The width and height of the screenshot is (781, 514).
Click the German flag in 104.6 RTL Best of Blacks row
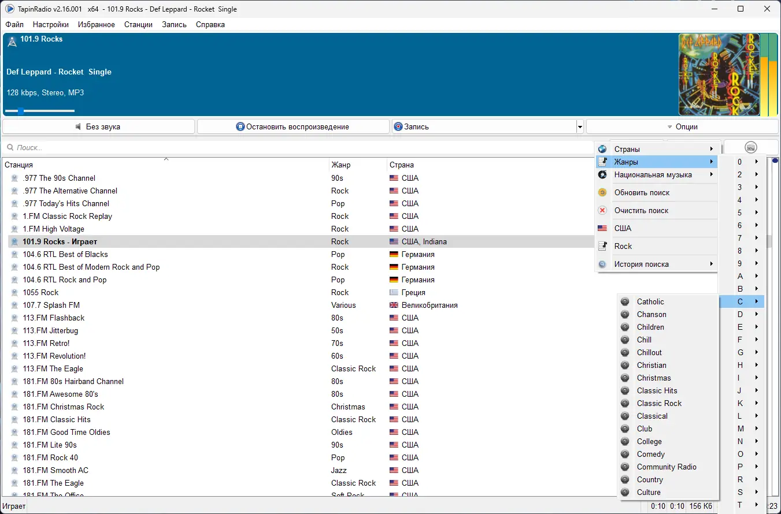coord(394,254)
